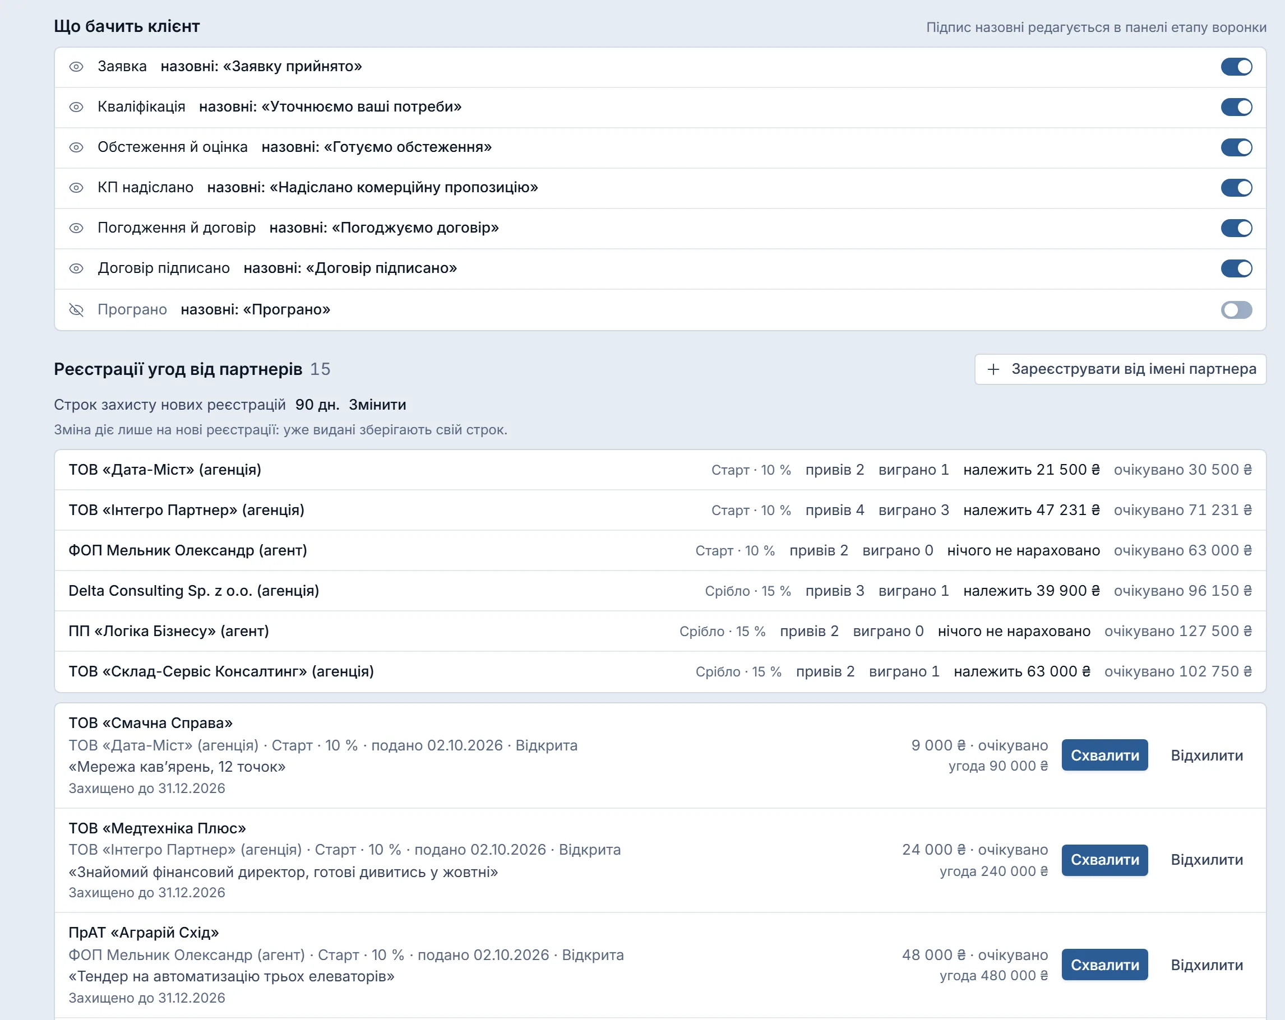The image size is (1285, 1020).
Task: Click очікувано 127 500 ₴ value
Action: [1178, 631]
